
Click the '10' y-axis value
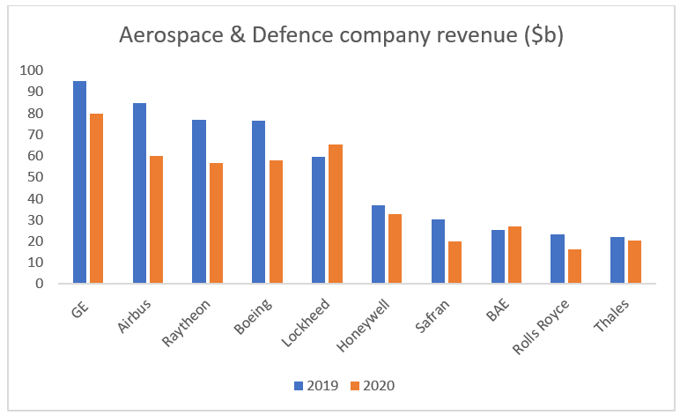(35, 263)
